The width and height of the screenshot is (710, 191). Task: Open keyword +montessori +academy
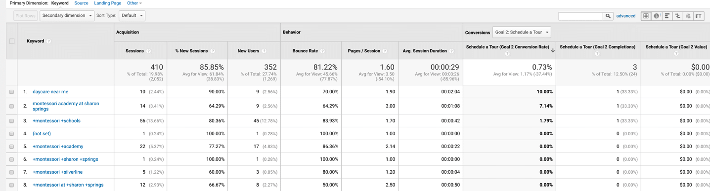[x=58, y=147]
